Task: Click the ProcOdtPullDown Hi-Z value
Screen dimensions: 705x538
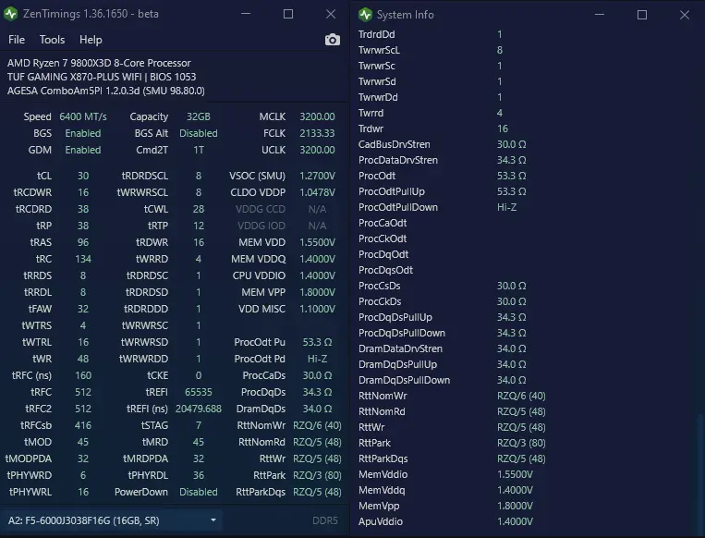Action: tap(506, 207)
